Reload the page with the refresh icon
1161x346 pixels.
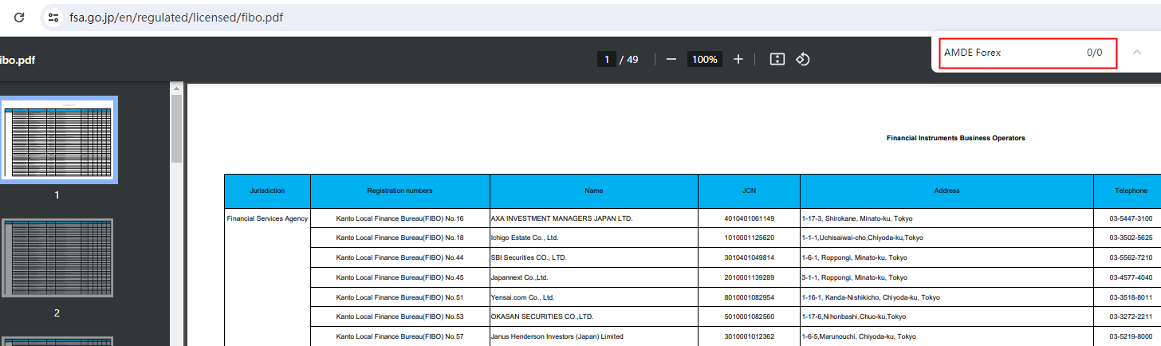click(19, 17)
